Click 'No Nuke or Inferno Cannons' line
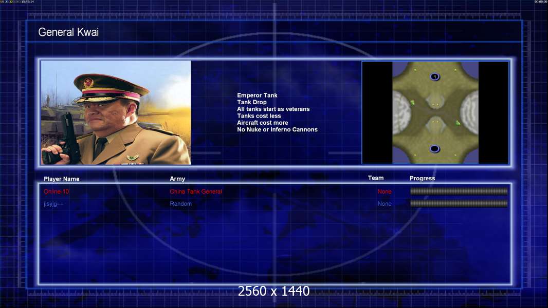 (x=277, y=129)
